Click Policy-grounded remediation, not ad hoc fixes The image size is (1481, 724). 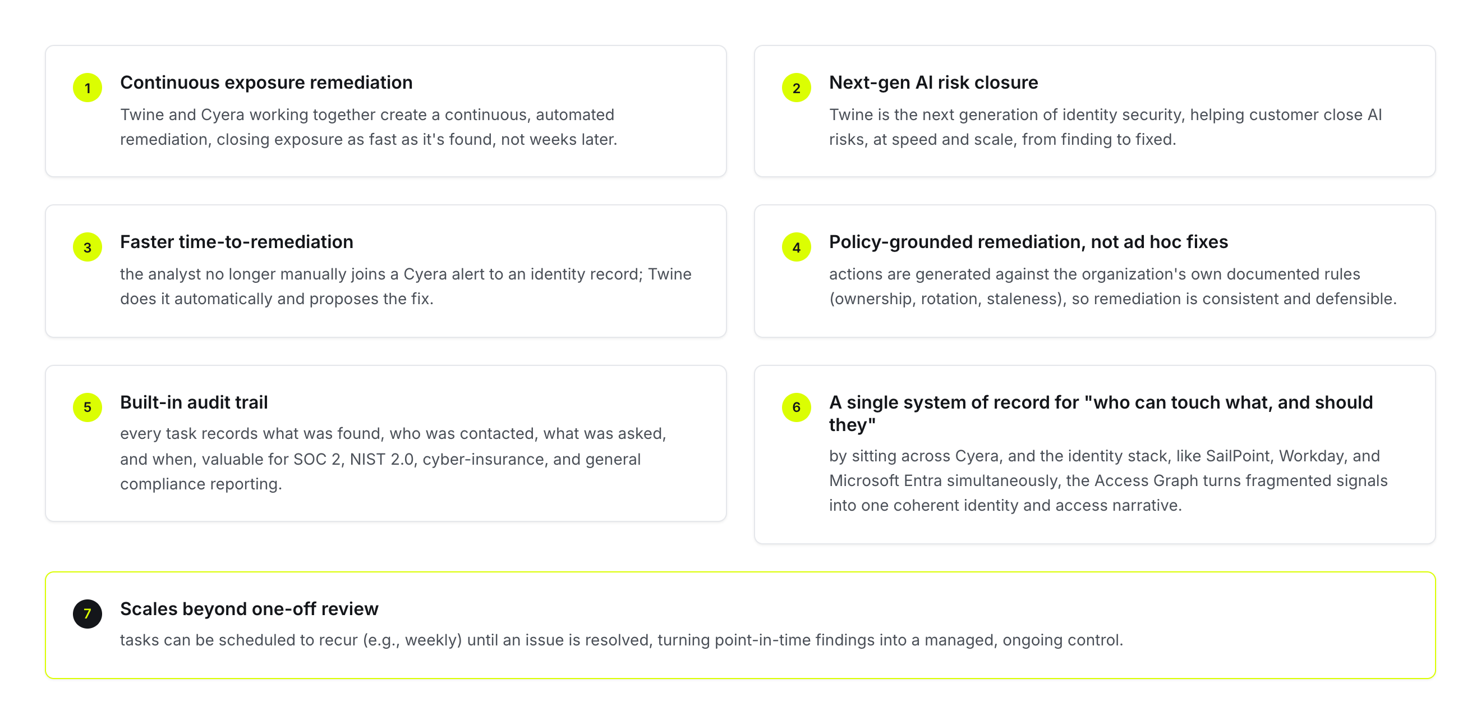(x=1028, y=241)
